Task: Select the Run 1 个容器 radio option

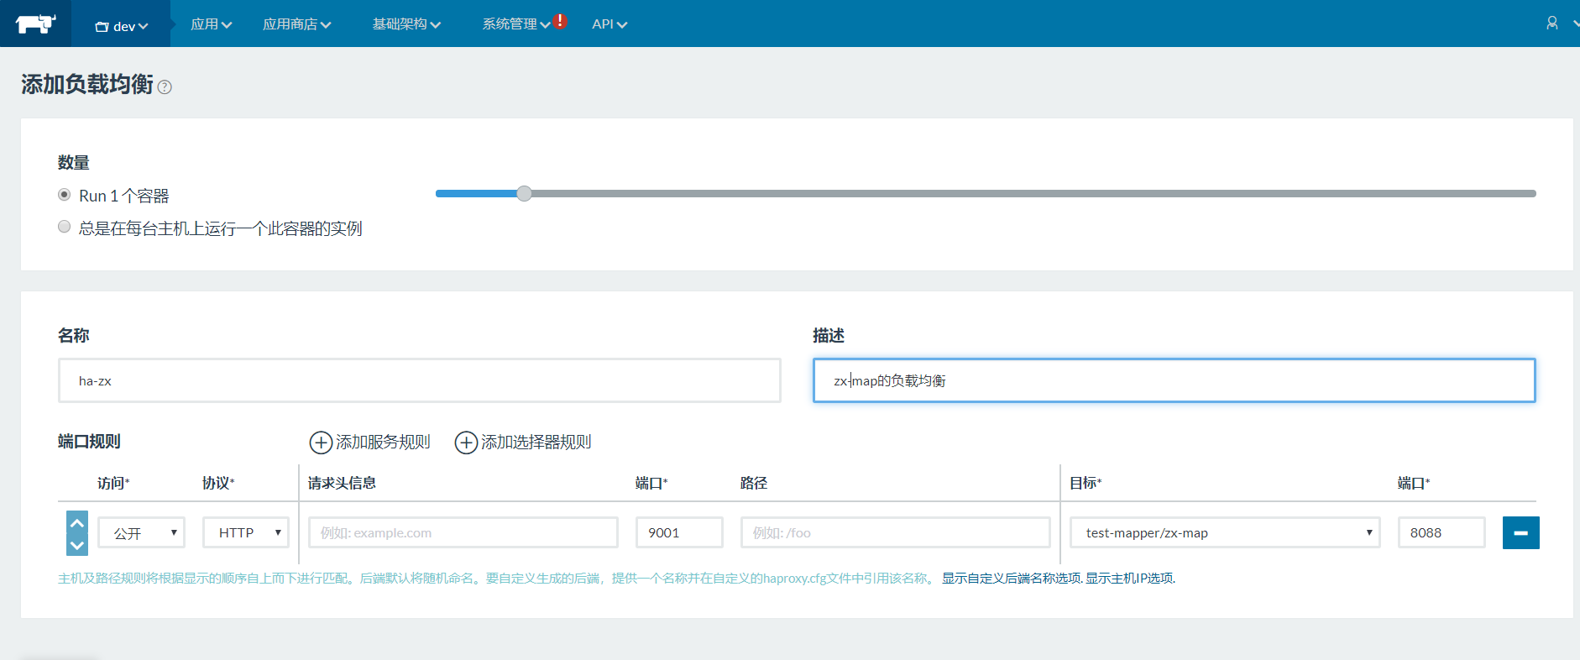Action: click(x=65, y=195)
